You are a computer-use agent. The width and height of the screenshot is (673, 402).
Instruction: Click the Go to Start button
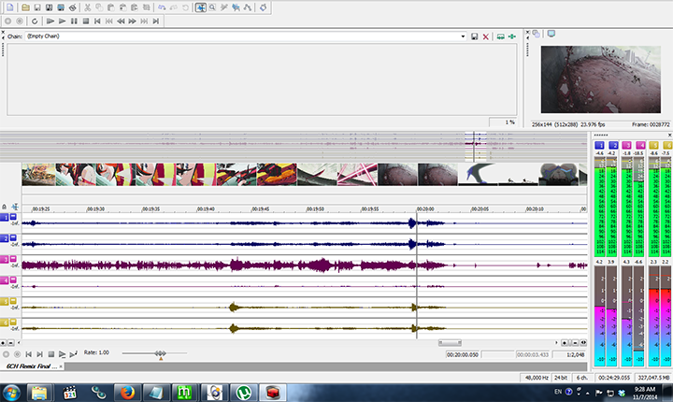pos(97,20)
